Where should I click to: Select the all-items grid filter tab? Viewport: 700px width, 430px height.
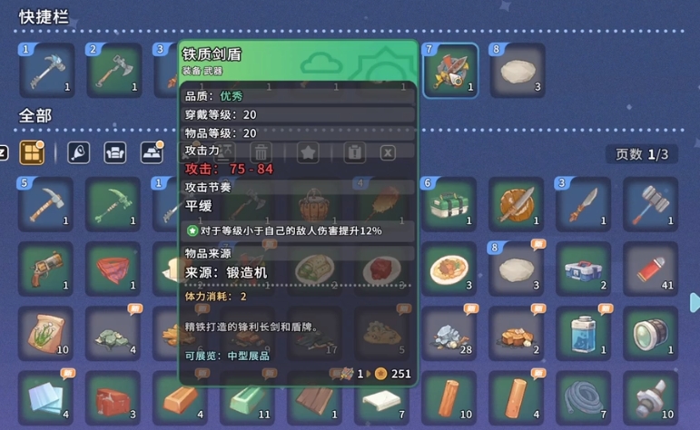coord(32,153)
